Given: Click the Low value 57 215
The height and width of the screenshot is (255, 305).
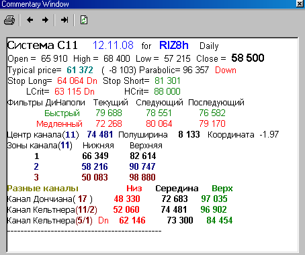Looking at the screenshot, I should click(177, 58).
